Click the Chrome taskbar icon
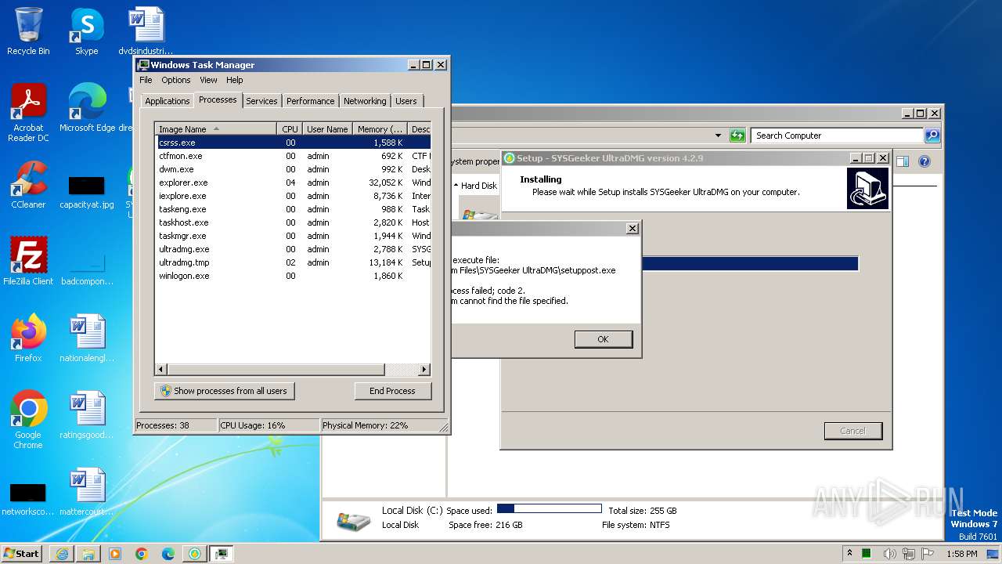 tap(142, 554)
